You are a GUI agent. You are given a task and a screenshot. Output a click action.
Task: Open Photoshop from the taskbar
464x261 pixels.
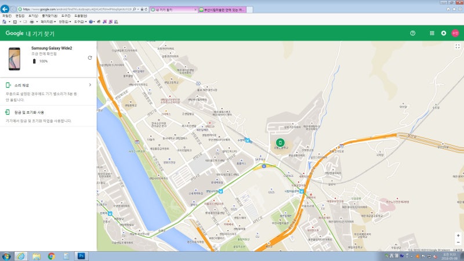(x=81, y=256)
